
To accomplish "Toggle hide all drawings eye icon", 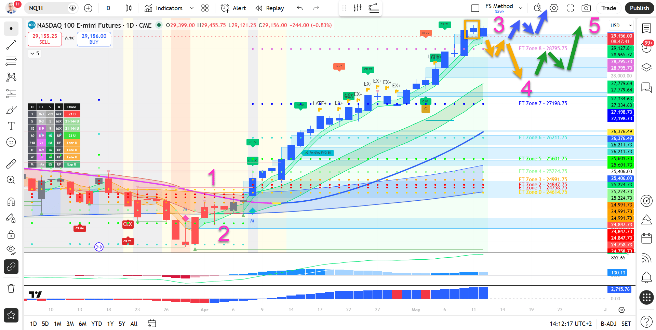I will (x=11, y=250).
